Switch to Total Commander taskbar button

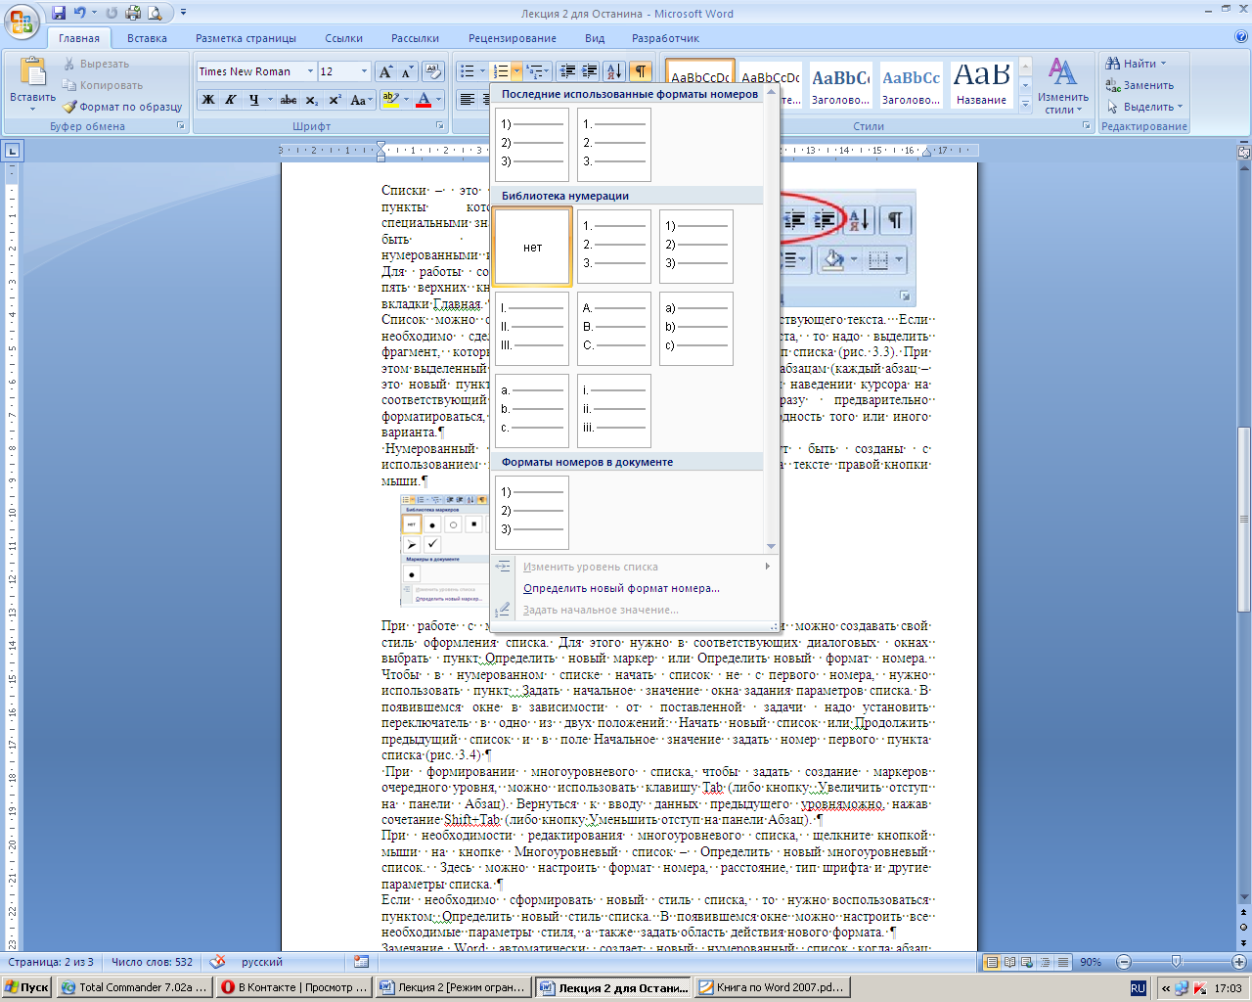pos(134,987)
